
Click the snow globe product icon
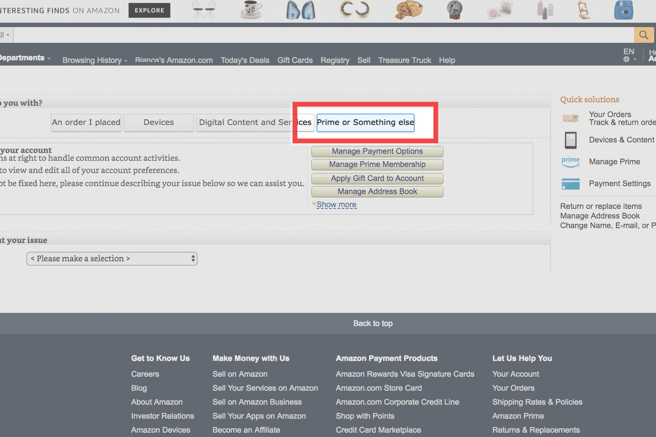pyautogui.click(x=454, y=10)
